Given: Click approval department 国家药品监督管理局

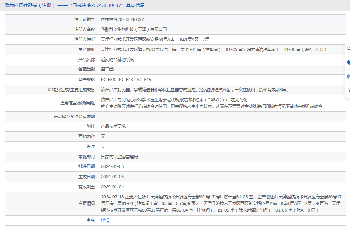Looking at the screenshot, I should click(119, 157).
